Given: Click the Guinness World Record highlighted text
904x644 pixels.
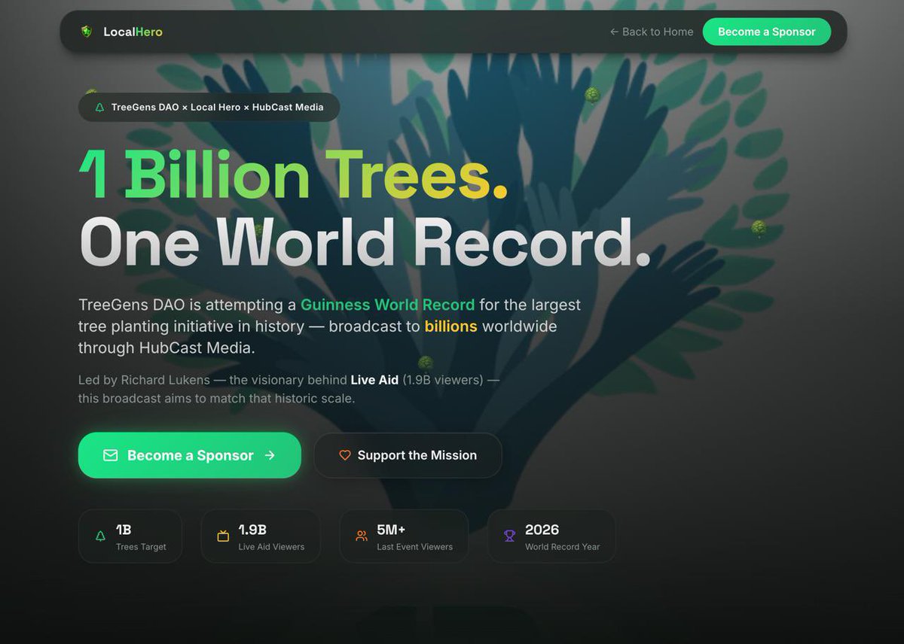Looking at the screenshot, I should (x=387, y=305).
